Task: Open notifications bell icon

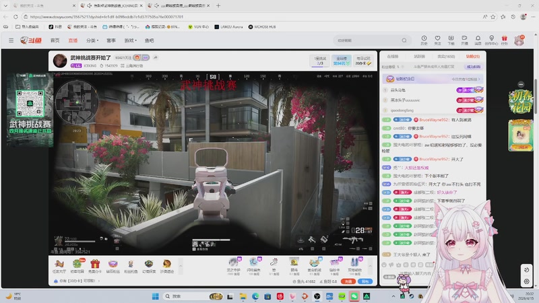Action: [478, 40]
